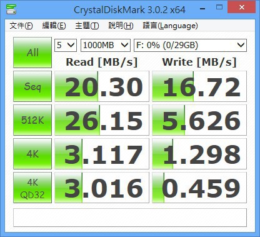260x237 pixels.
Task: Click the Seq write result 16.72
Action: click(199, 86)
